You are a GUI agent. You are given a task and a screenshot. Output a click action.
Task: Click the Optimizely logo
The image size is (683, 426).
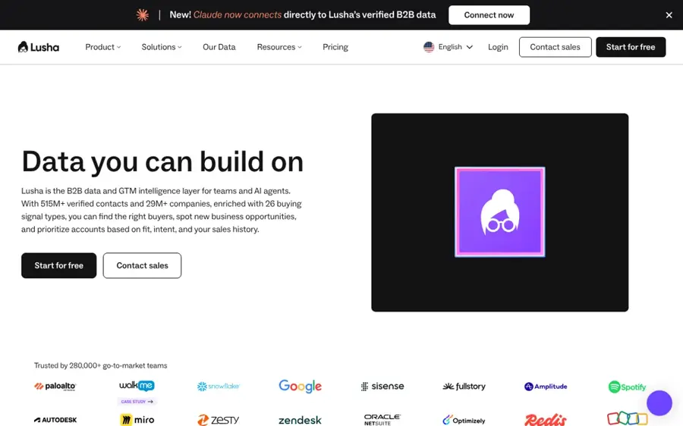464,421
